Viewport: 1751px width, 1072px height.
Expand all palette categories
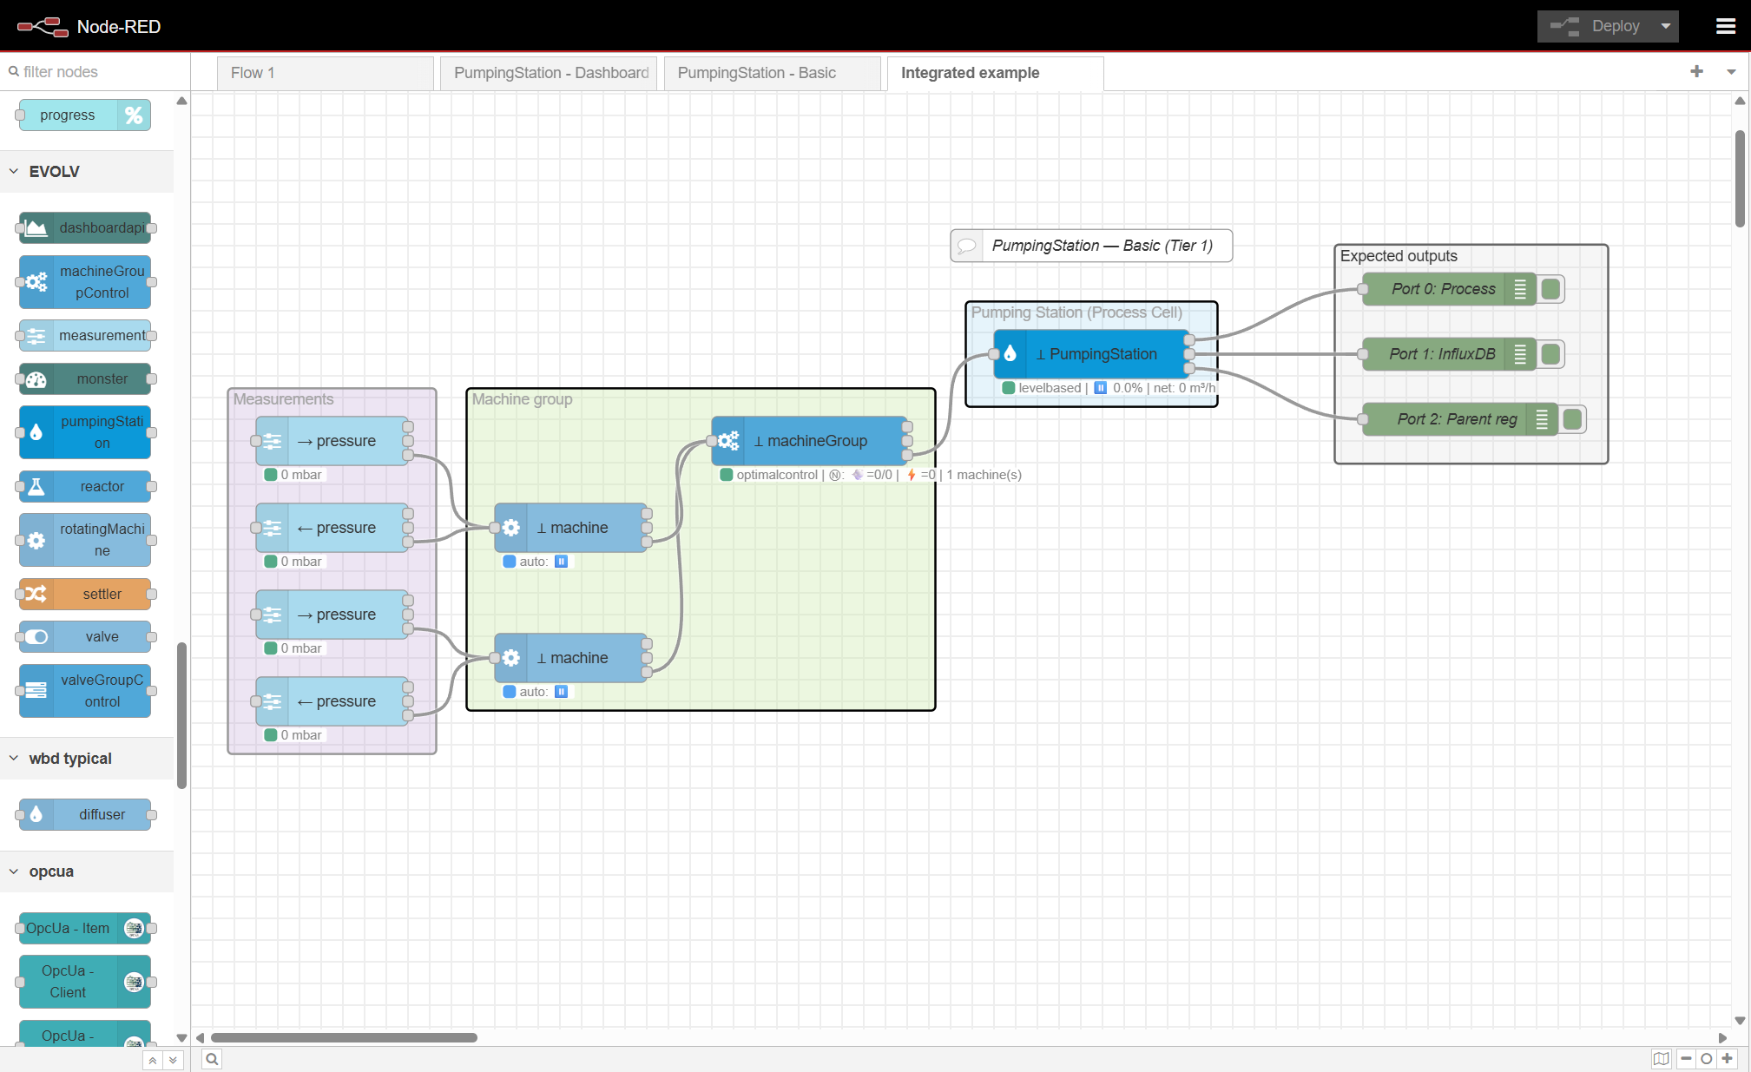click(173, 1060)
